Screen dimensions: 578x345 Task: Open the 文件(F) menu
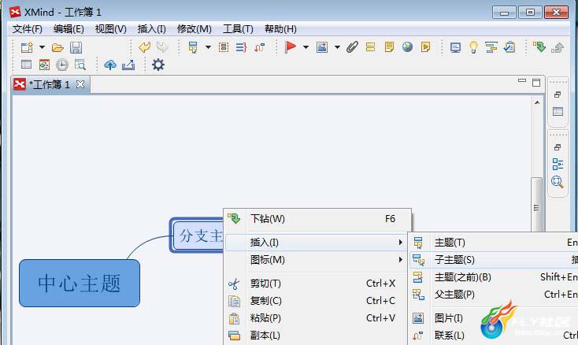coord(28,28)
